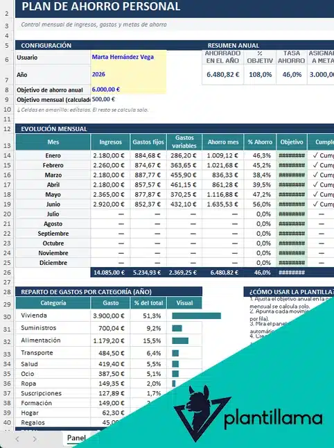Select Vivienda percentage 51,3%
Image resolution: width=334 pixels, height=448 pixels.
click(148, 316)
